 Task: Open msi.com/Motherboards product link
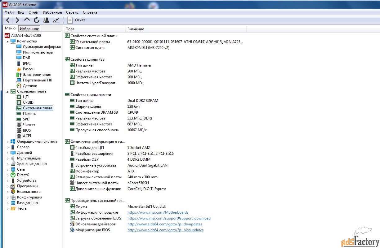[158, 212]
